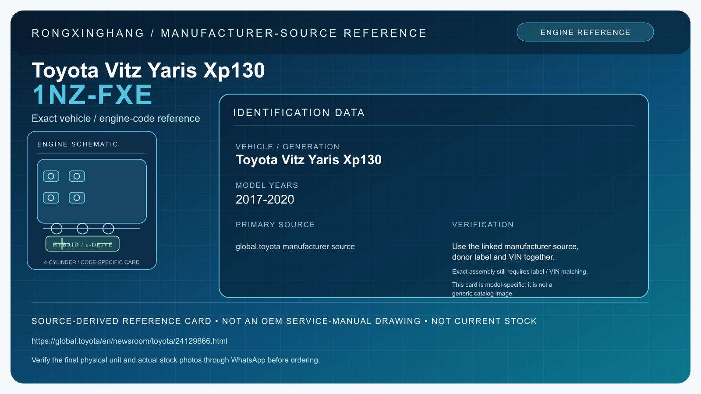This screenshot has height=394, width=701.
Task: Select '4-CYLINDER / CODE-SPECIFIC CARD' caption
Action: (92, 262)
